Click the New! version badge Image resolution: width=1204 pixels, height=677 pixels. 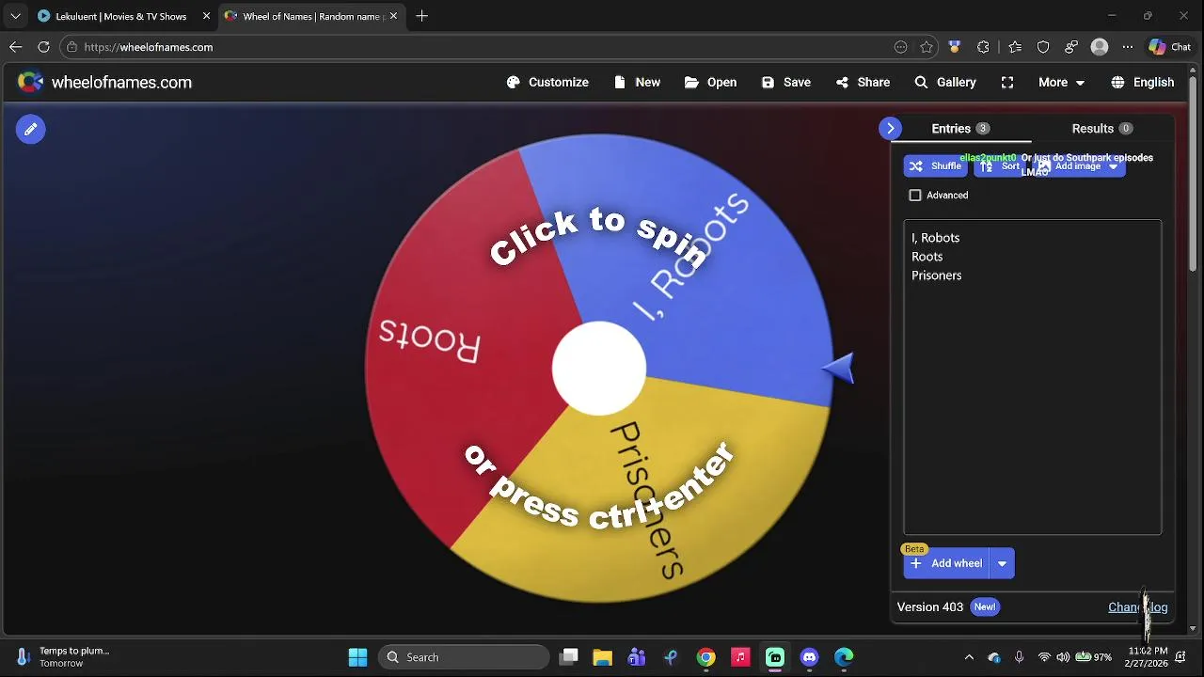[x=984, y=607]
